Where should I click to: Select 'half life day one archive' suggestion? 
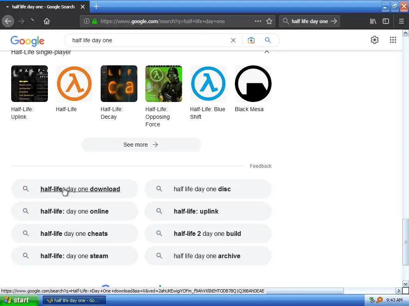click(208, 256)
